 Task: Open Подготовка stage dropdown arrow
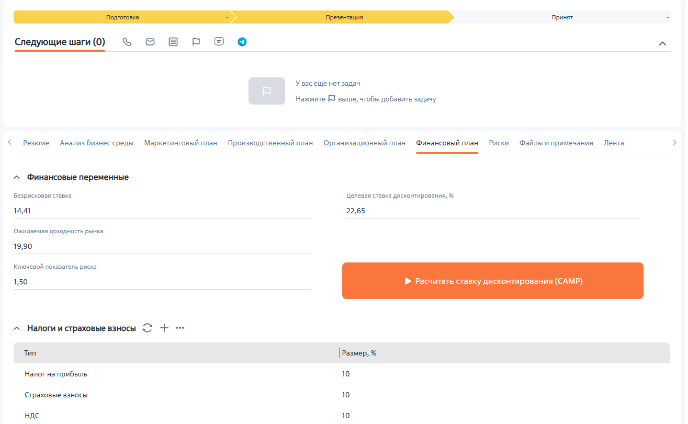[227, 17]
